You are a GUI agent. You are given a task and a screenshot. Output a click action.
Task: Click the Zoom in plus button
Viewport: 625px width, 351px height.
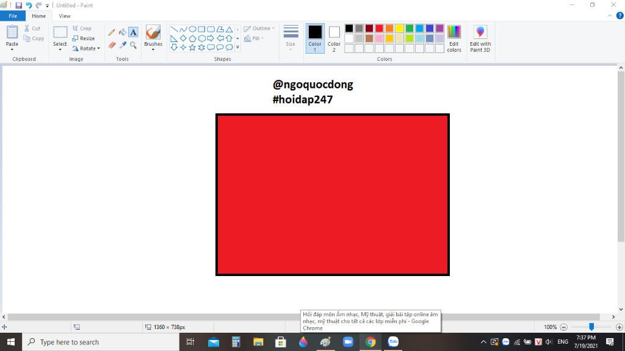point(619,327)
